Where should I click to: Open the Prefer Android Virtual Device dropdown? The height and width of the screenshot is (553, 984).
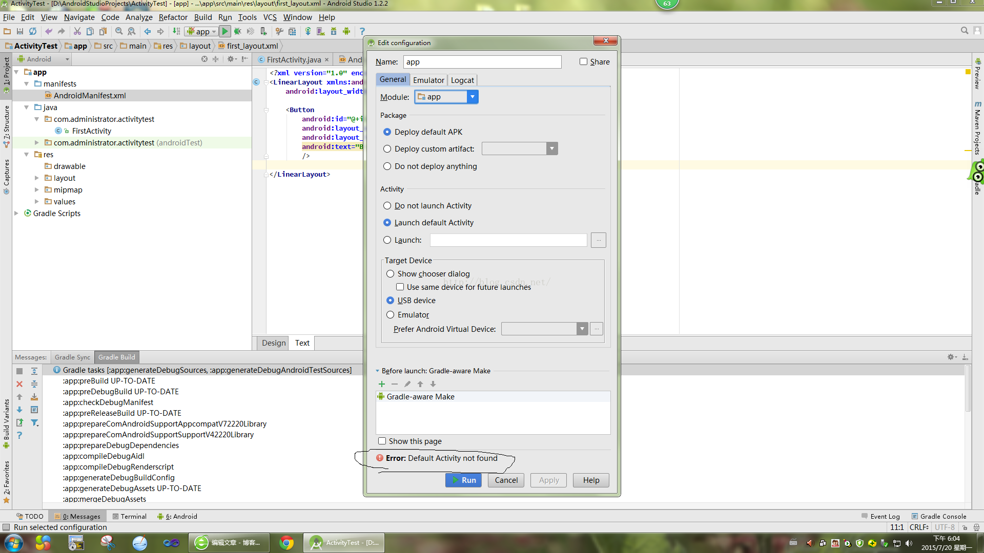pyautogui.click(x=544, y=329)
